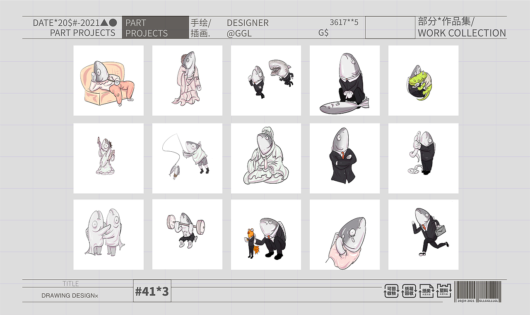Click the 纸箱回收 cardboard recycling icon
The height and width of the screenshot is (315, 530).
409,291
